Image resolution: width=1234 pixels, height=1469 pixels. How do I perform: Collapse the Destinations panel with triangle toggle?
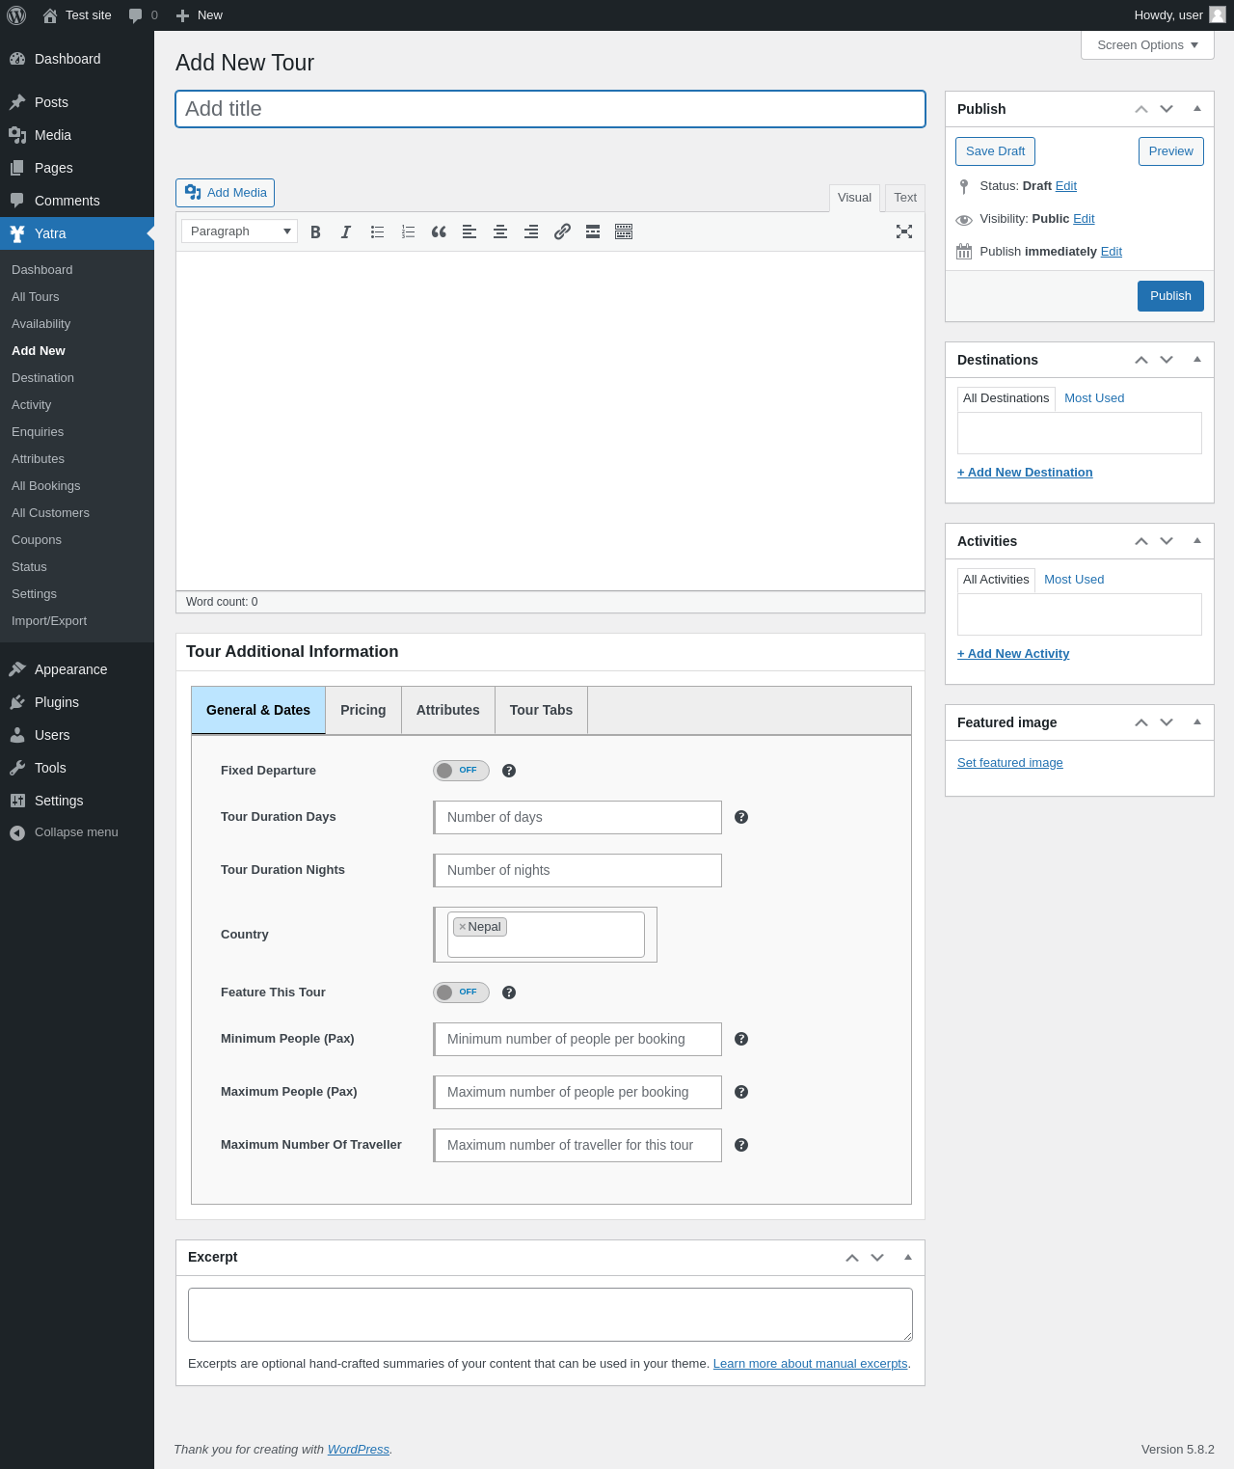point(1197,360)
